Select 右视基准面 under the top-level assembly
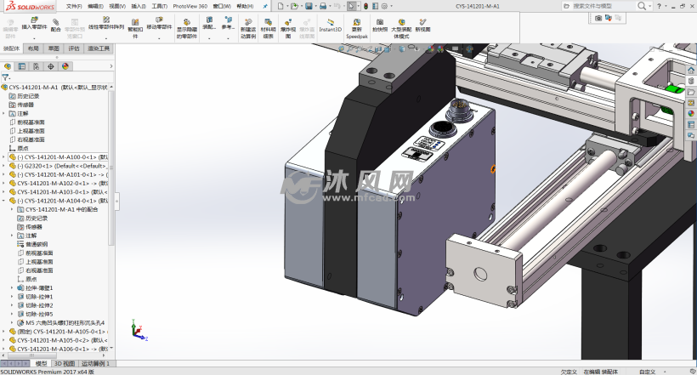Image resolution: width=697 pixels, height=375 pixels. point(32,139)
